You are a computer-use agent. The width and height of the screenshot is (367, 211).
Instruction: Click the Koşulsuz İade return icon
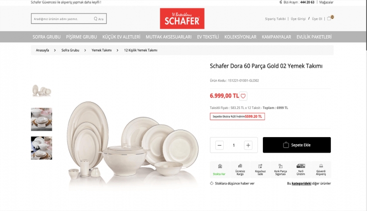coord(260,166)
